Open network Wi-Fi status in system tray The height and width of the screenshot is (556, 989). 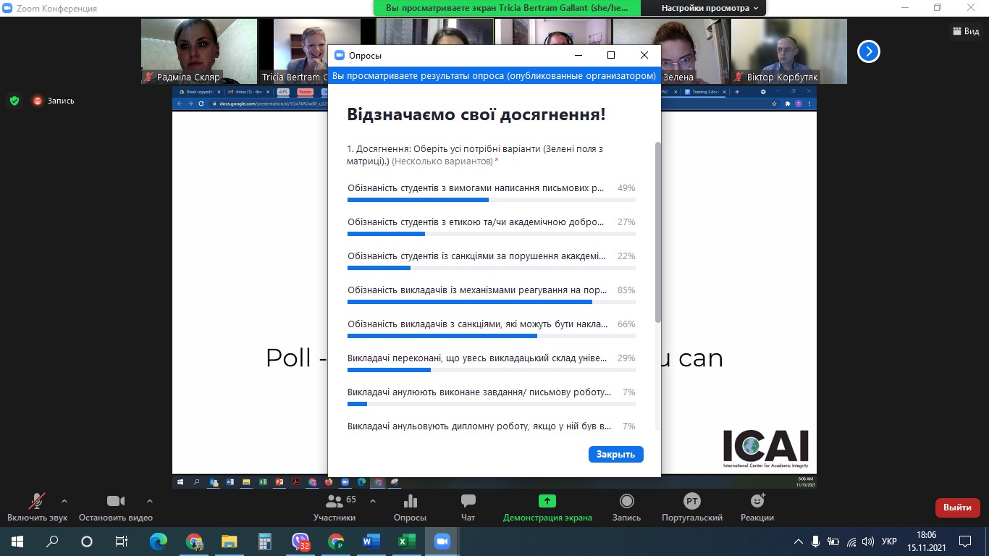coord(851,541)
